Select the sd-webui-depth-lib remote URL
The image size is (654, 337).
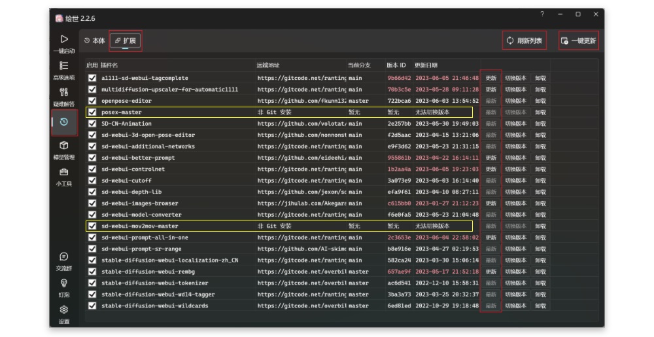(301, 192)
